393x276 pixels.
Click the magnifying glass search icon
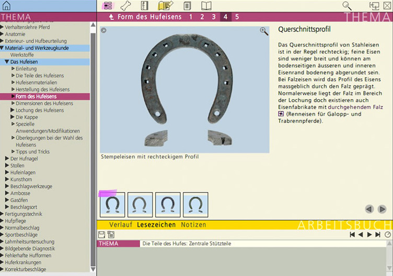[x=347, y=6]
